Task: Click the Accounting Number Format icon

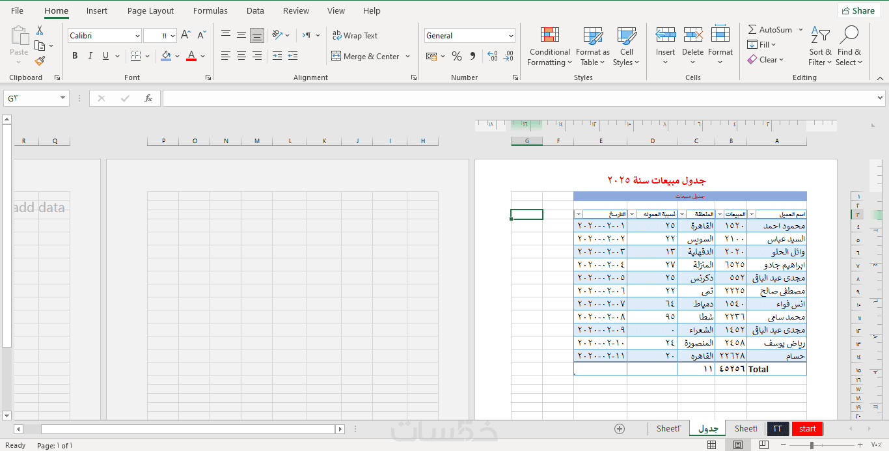Action: [x=431, y=57]
